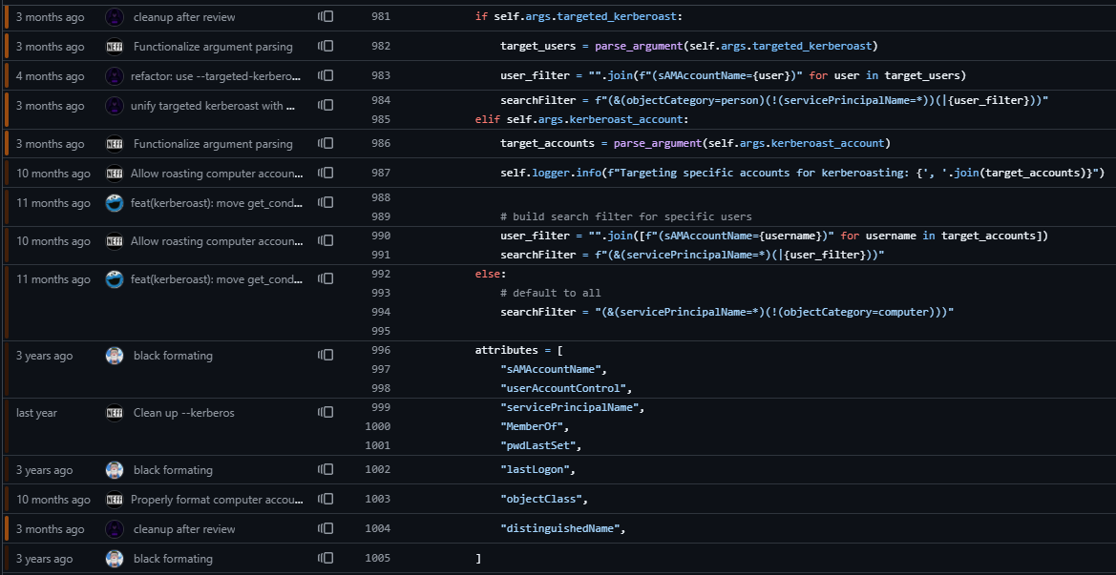
Task: View blame prior to change at line 984
Action: coord(326,106)
